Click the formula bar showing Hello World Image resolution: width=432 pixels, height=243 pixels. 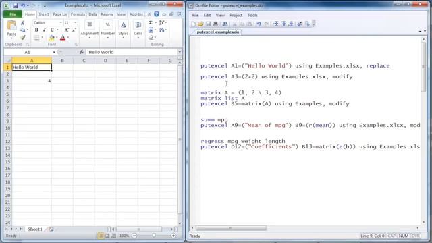[132, 52]
